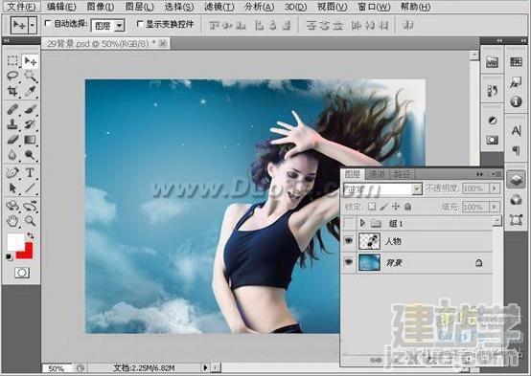Select the Brush tool
The height and width of the screenshot is (376, 531).
30,110
